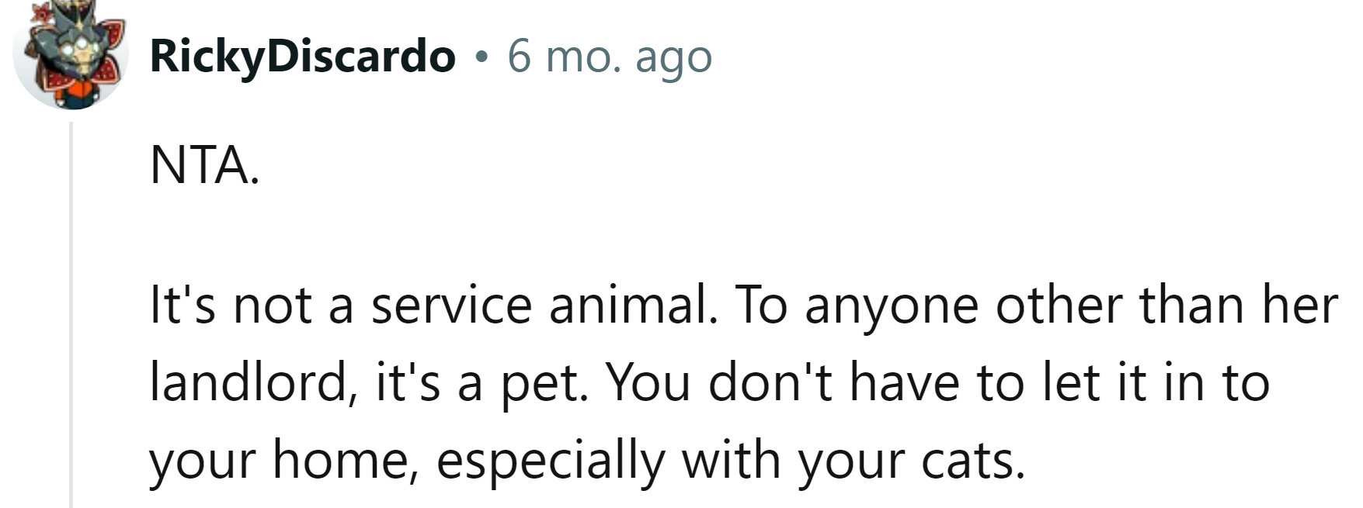Open the "6 mo. ago" comment permalink
This screenshot has height=508, width=1363.
coord(610,57)
